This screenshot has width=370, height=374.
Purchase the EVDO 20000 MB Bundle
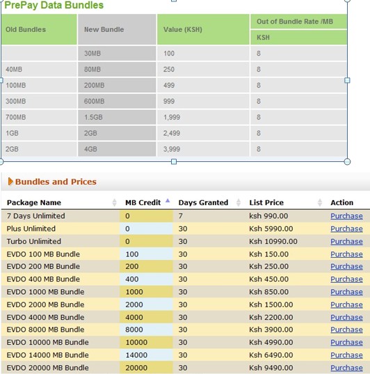point(346,368)
